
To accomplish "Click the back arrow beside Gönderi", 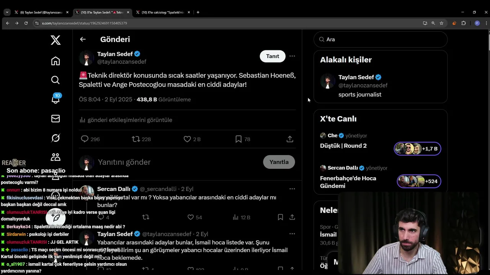I will point(83,39).
